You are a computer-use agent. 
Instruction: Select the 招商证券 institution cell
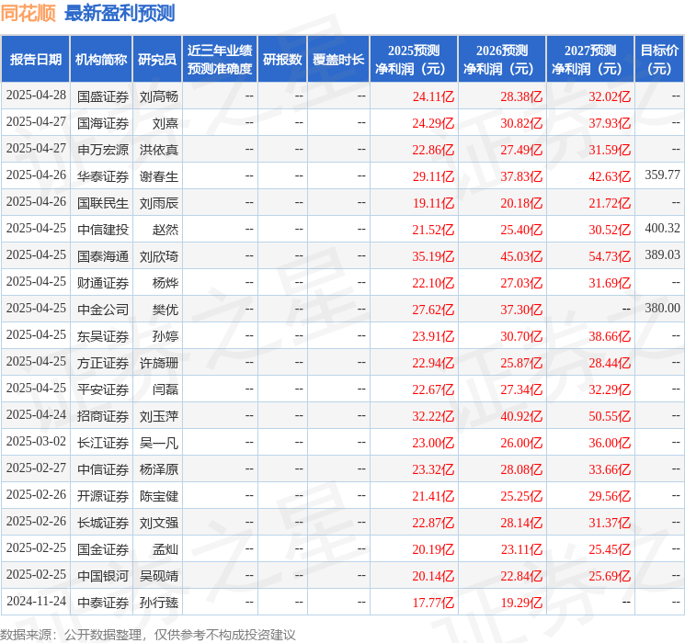[x=103, y=416]
